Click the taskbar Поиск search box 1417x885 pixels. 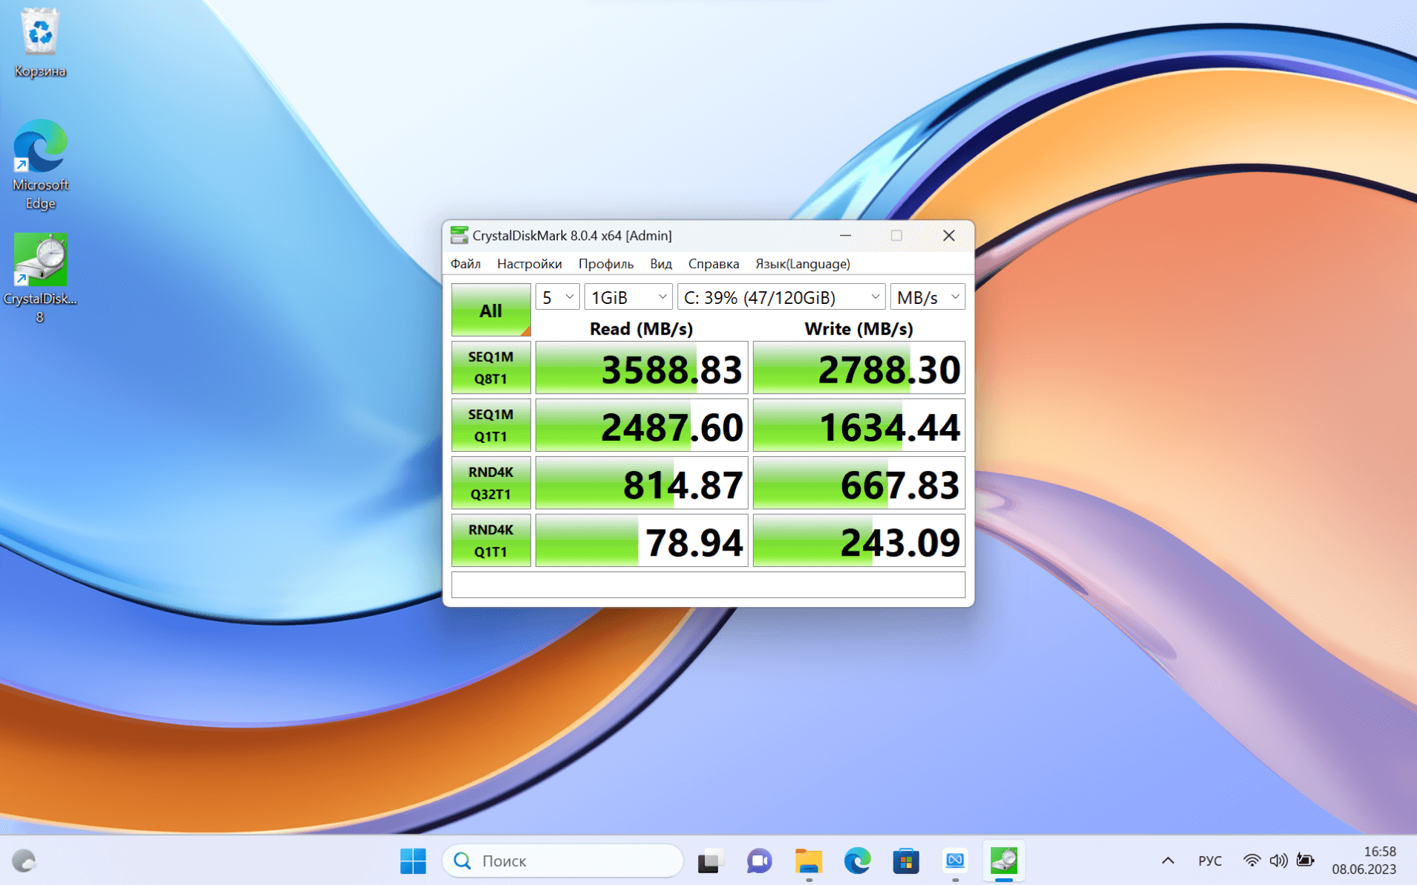pos(562,860)
